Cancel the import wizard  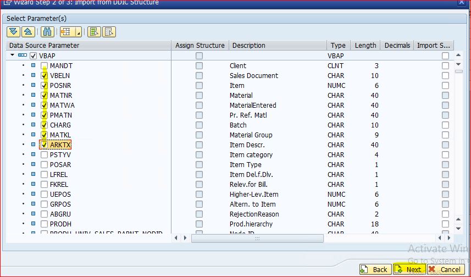[445, 269]
